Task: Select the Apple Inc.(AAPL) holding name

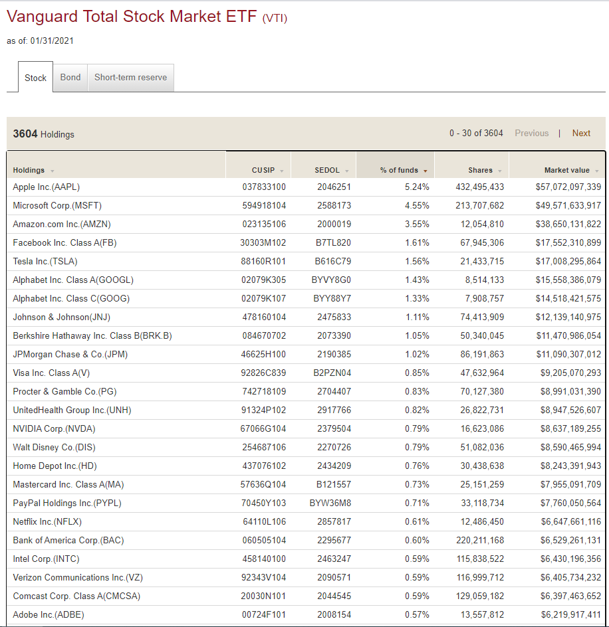Action: click(x=46, y=187)
